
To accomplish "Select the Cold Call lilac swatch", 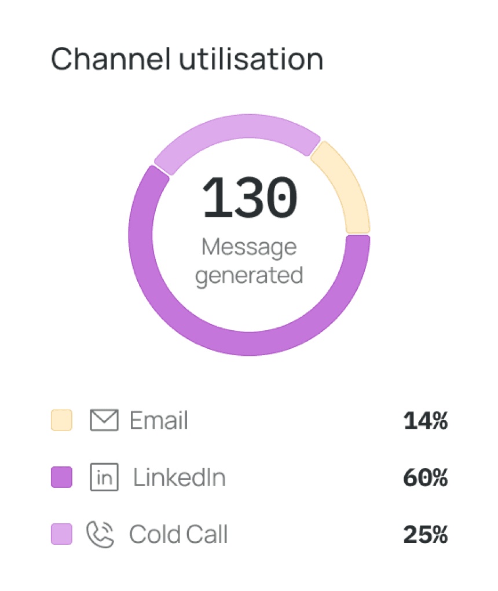I will click(x=61, y=534).
